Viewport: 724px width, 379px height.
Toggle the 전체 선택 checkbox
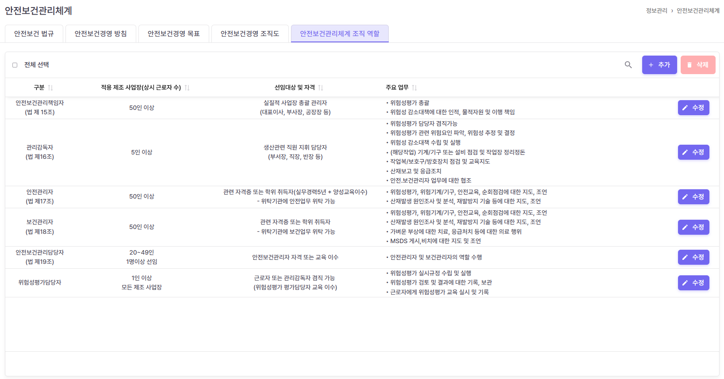click(x=15, y=65)
